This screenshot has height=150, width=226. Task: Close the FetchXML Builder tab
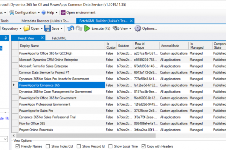point(131,21)
